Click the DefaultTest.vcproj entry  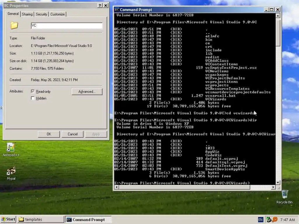[226, 166]
